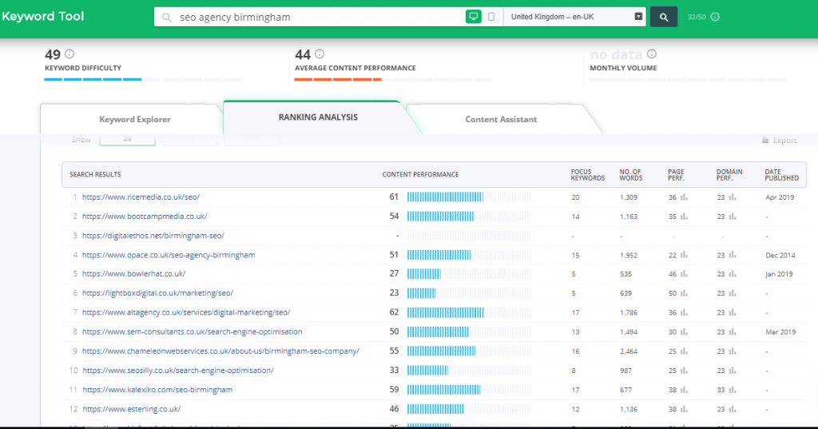Select the Ranking Analysis tab
The height and width of the screenshot is (429, 818).
(318, 117)
